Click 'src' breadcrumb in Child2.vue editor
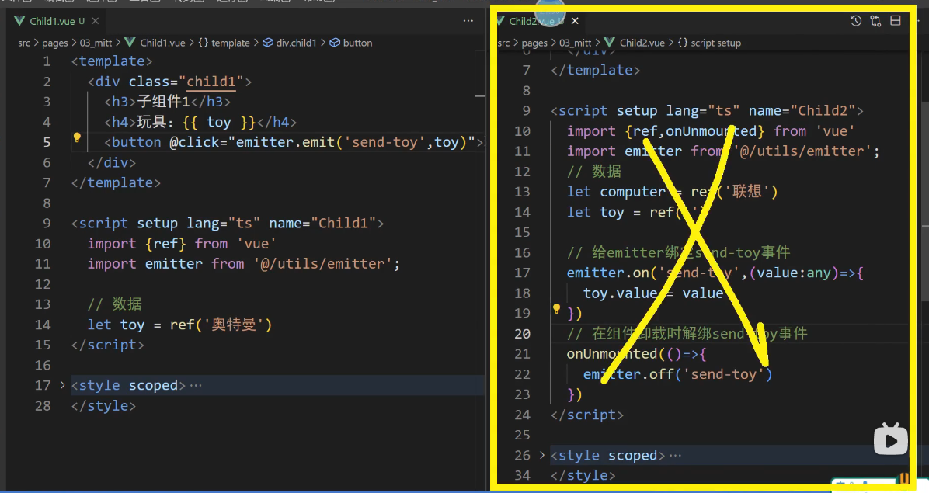 (503, 43)
